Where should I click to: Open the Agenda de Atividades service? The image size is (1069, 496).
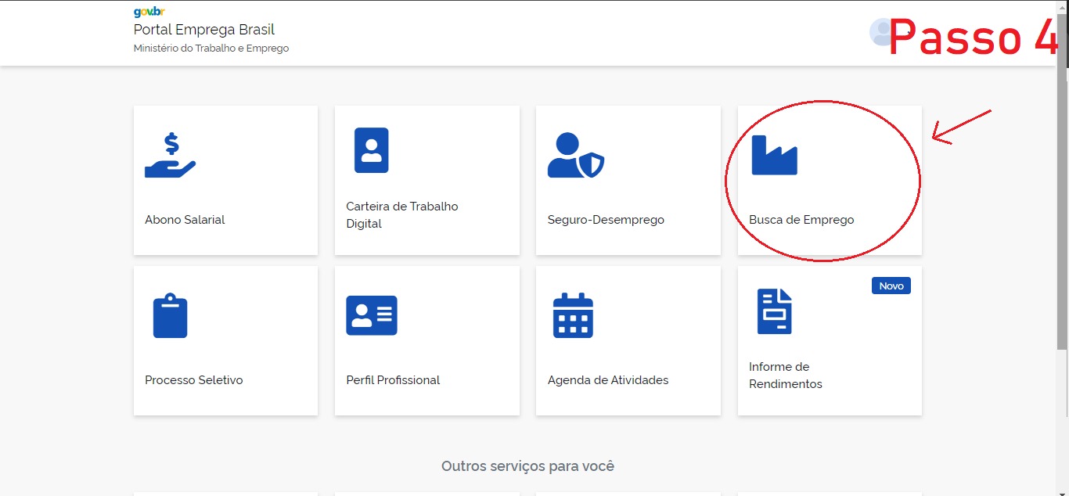pyautogui.click(x=628, y=340)
